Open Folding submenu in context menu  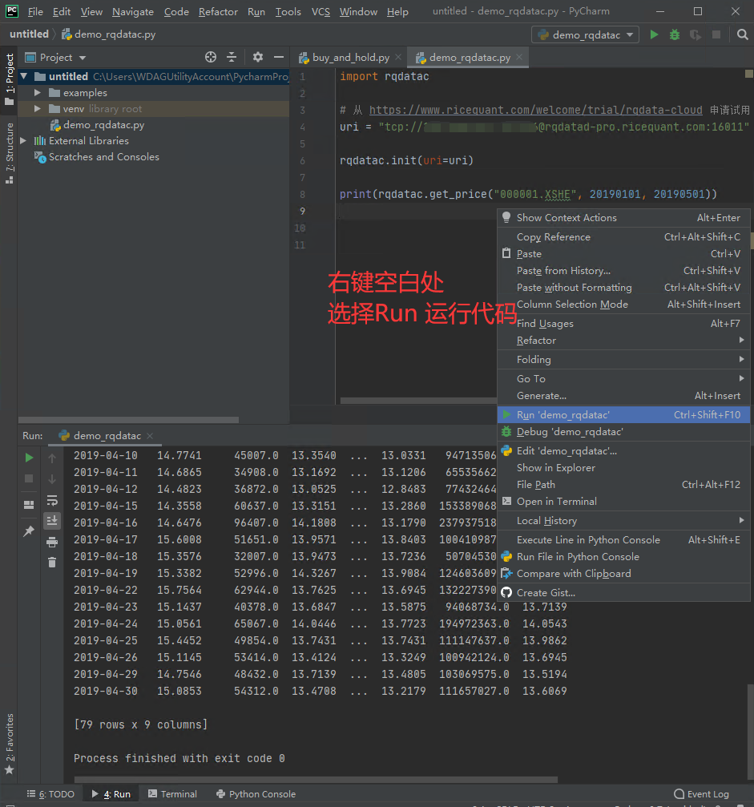[623, 359]
